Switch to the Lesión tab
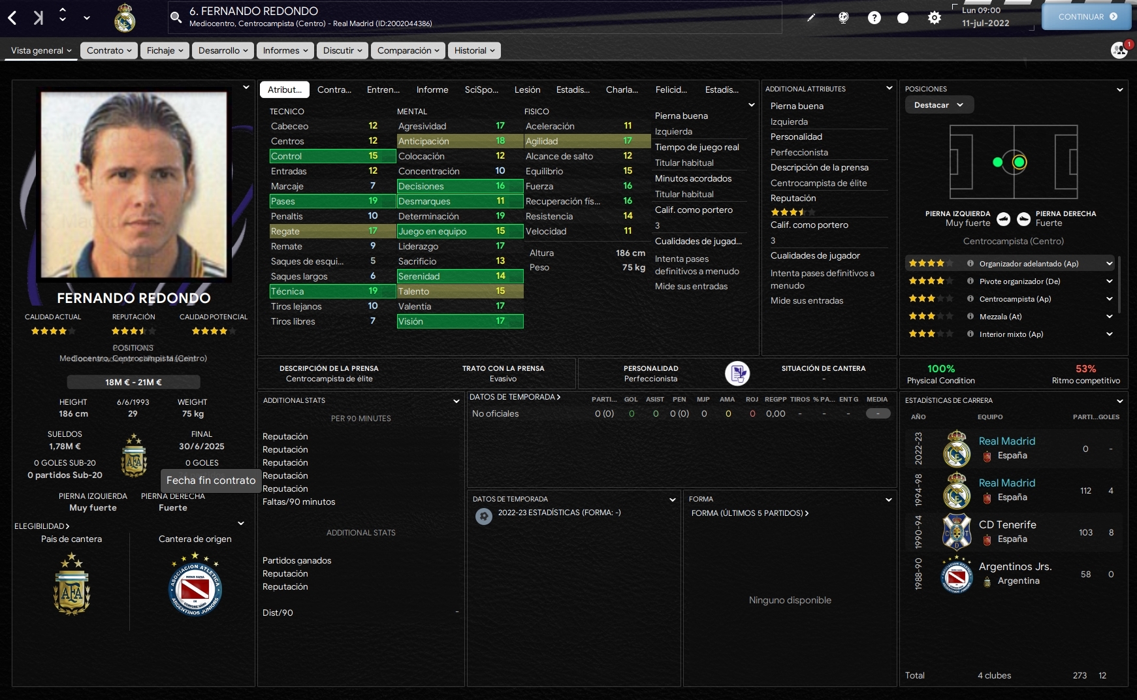Viewport: 1137px width, 700px height. [527, 89]
